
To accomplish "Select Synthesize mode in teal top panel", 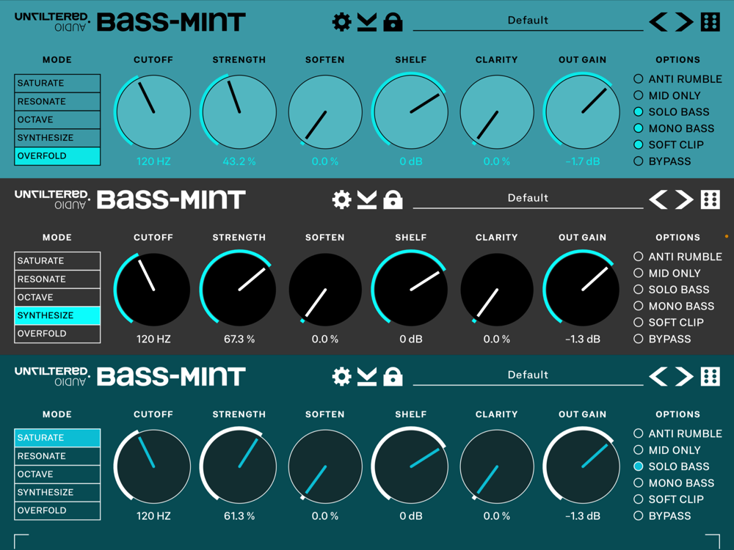I will [x=57, y=138].
